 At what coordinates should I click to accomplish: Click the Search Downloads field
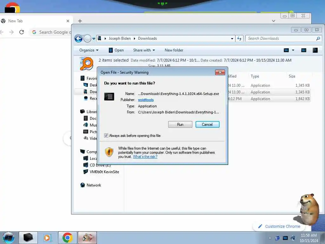pyautogui.click(x=281, y=38)
